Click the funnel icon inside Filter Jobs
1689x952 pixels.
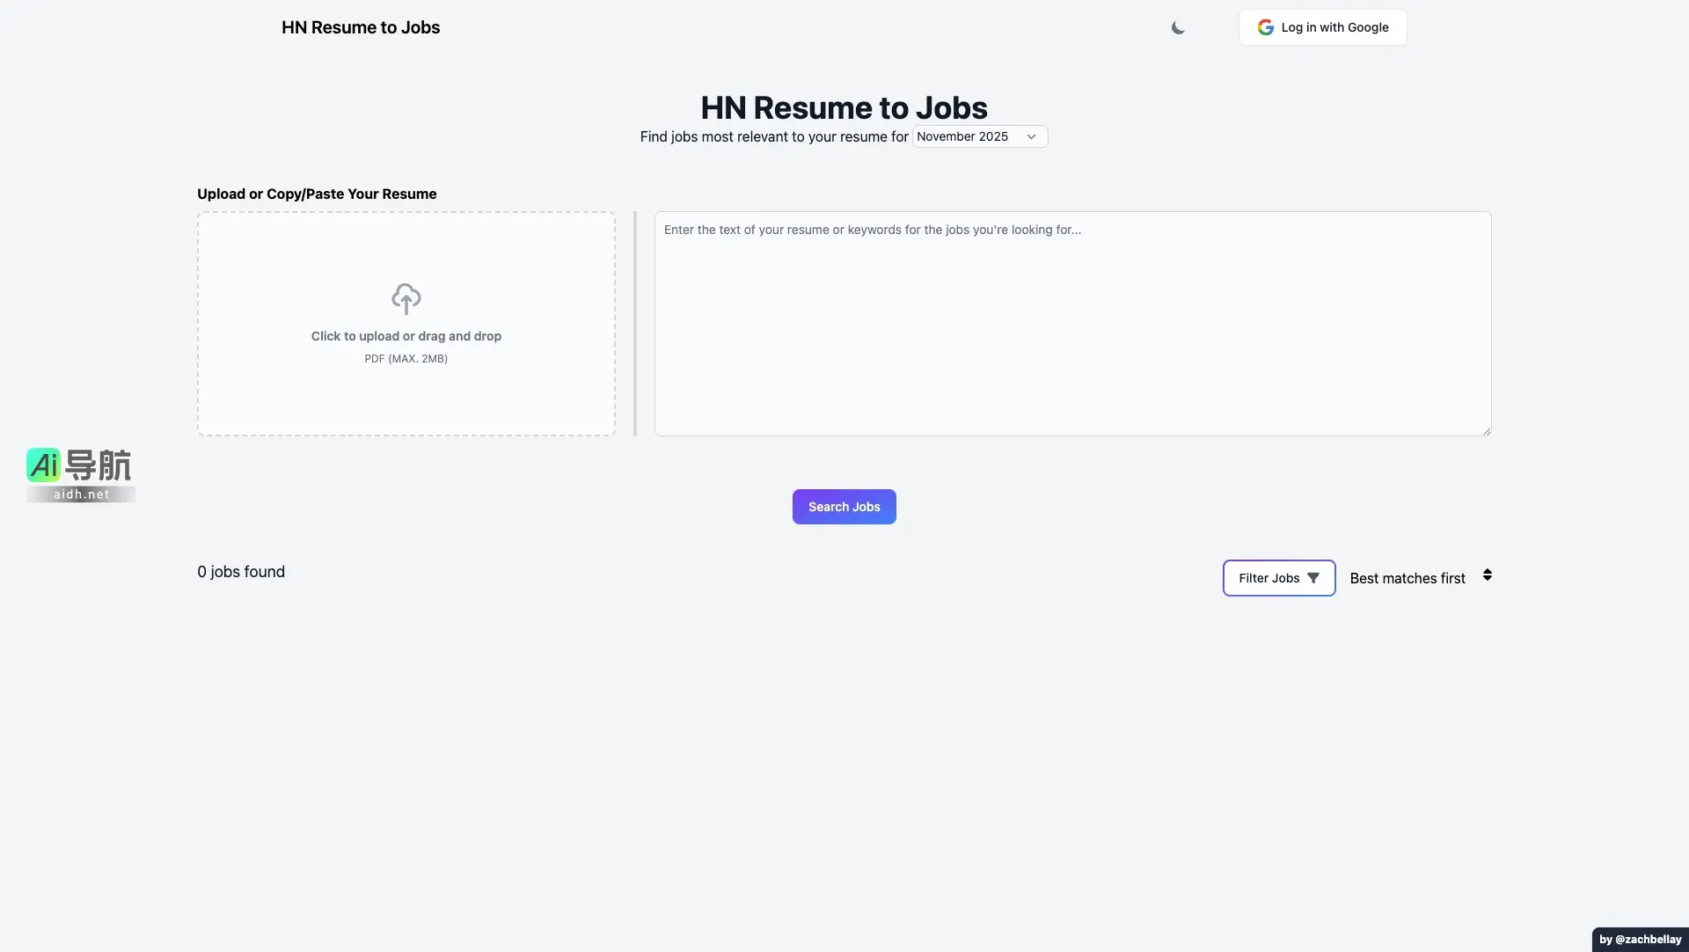[x=1314, y=577]
